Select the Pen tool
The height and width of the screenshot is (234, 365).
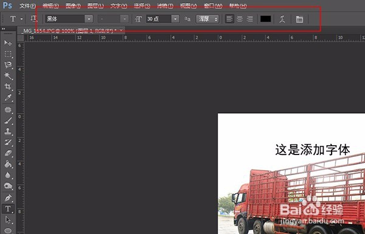coord(8,198)
